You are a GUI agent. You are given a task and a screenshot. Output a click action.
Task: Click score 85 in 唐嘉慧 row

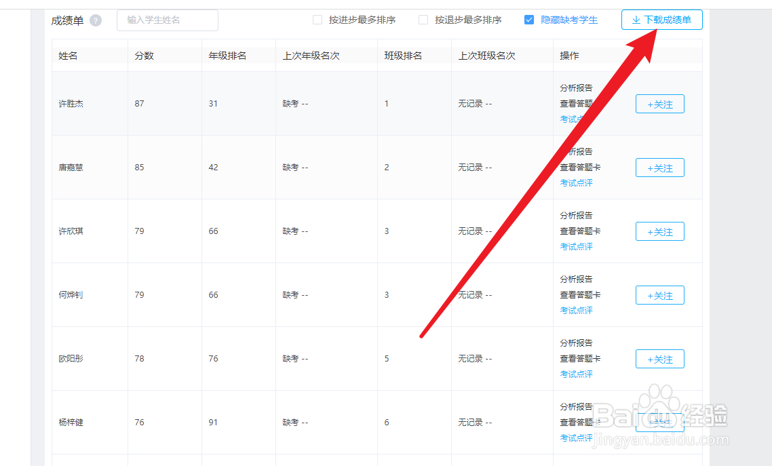click(139, 168)
